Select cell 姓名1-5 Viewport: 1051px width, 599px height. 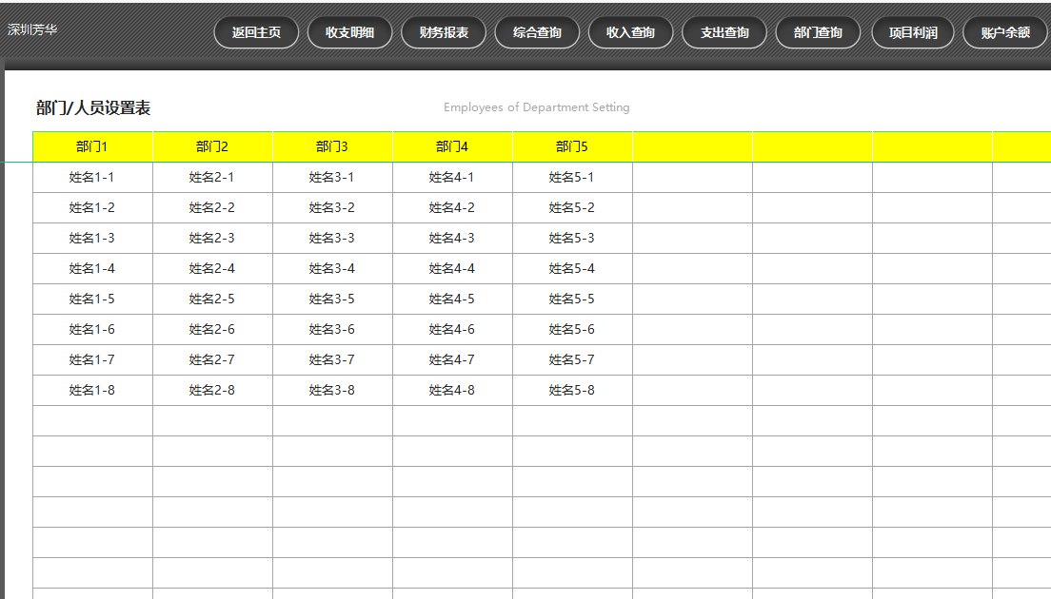(x=92, y=299)
